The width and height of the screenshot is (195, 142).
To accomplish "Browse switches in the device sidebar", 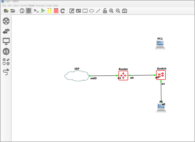I will [x=6, y=31].
